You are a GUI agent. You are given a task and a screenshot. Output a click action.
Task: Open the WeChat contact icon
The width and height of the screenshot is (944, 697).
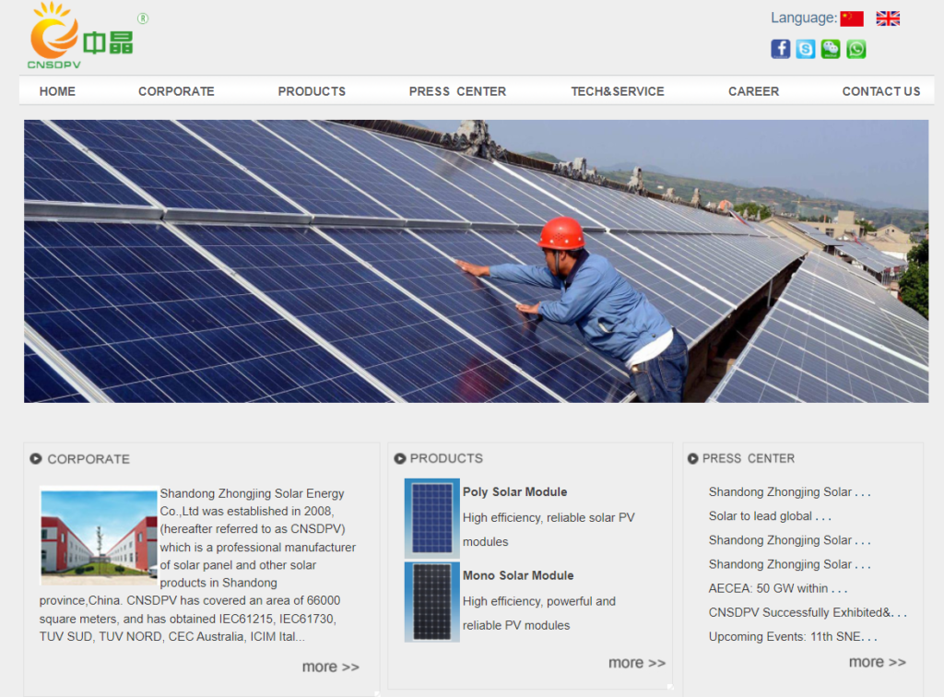point(831,49)
